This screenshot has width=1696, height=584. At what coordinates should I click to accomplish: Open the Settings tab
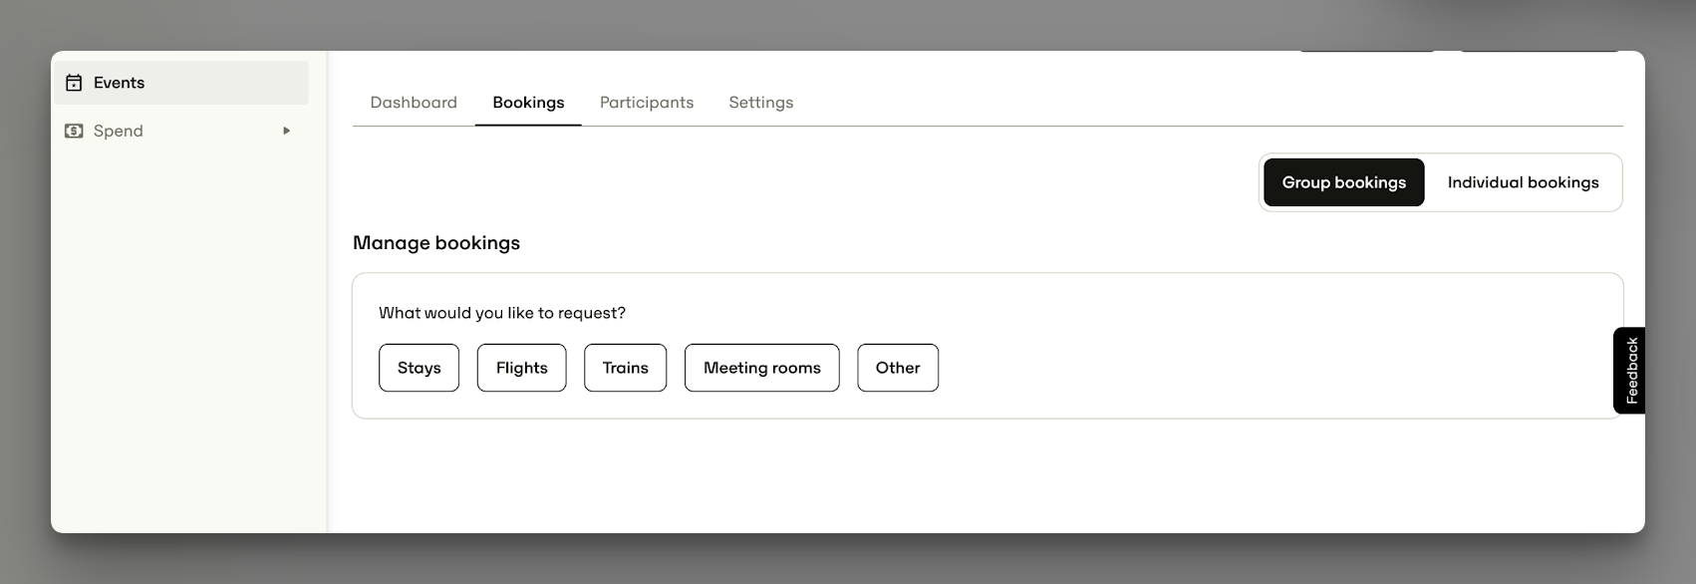coord(761,103)
